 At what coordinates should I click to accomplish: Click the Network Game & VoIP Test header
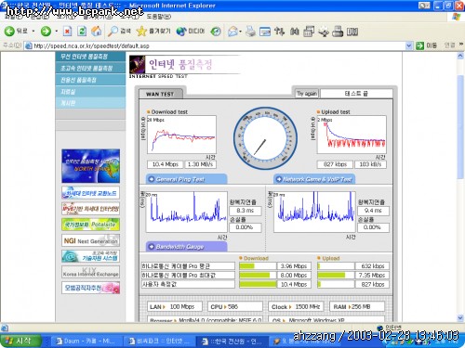pos(314,179)
